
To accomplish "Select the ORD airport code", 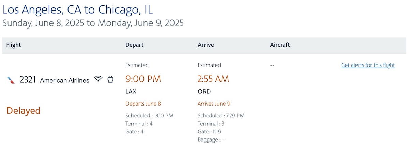I will [204, 92].
